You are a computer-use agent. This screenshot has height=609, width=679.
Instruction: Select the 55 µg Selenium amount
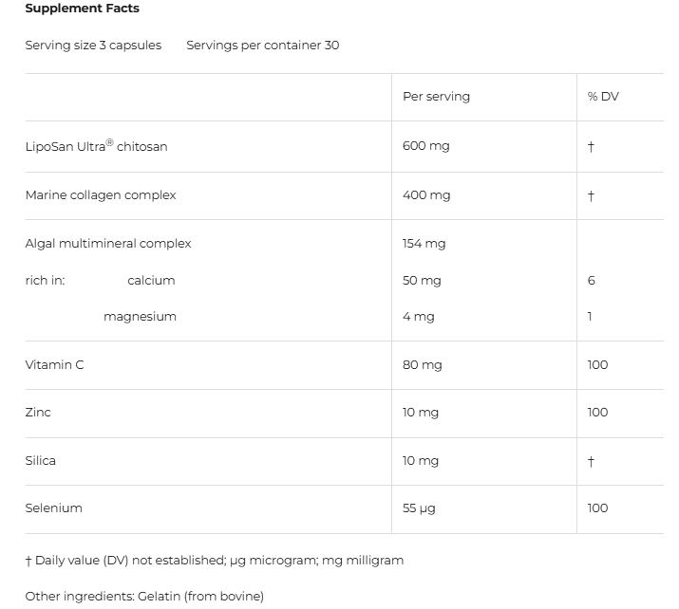(419, 508)
